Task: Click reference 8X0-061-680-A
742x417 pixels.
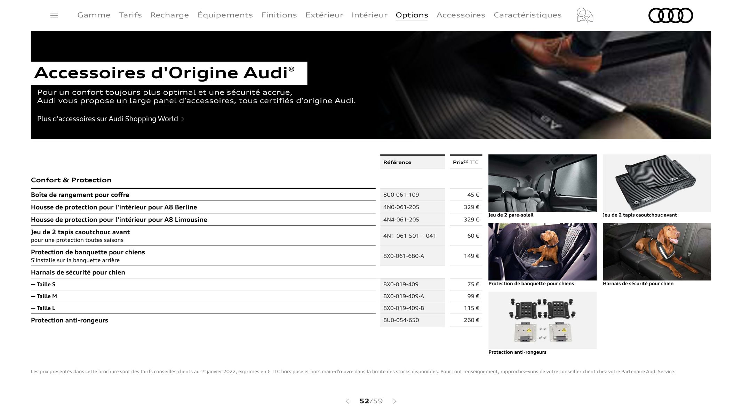Action: click(x=404, y=256)
